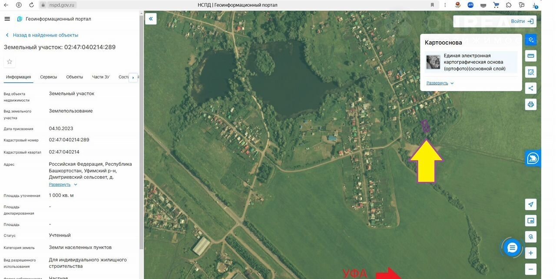Center map on my location

pos(530,204)
